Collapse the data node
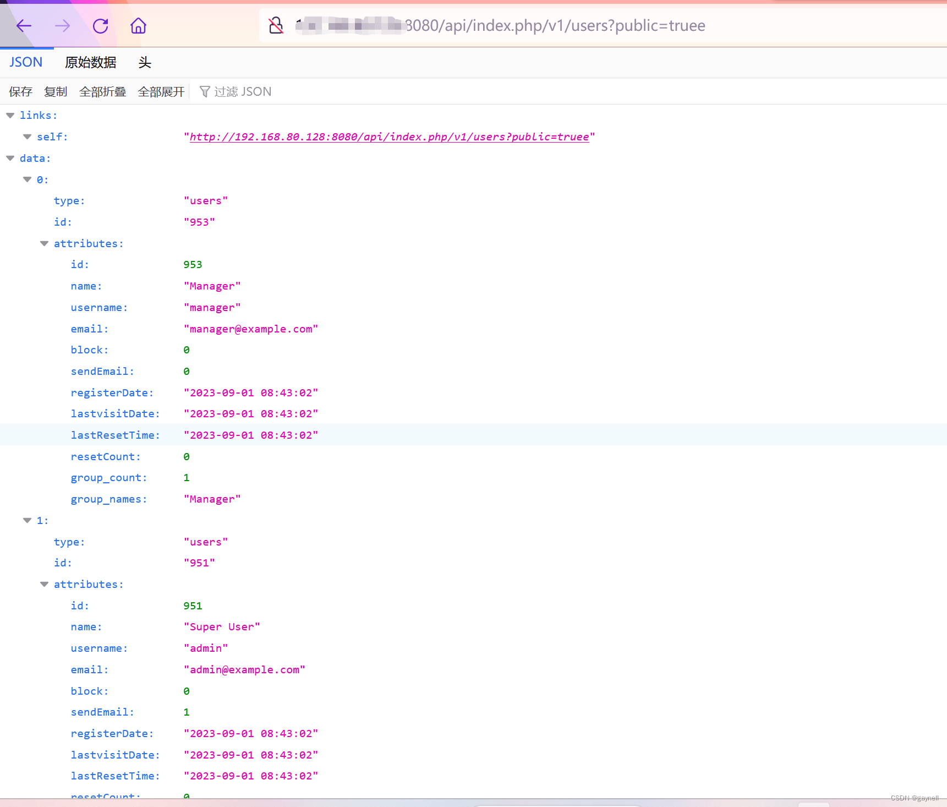947x807 pixels. coord(10,159)
